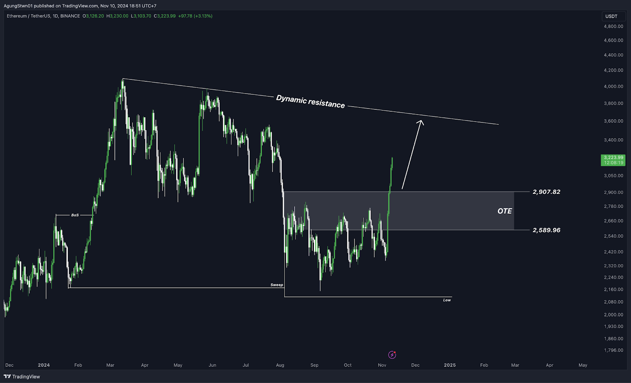The image size is (631, 383).
Task: Click the 1,796.00 price axis label
Action: [x=614, y=350]
